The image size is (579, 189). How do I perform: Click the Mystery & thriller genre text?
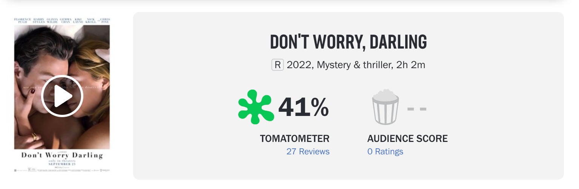click(354, 65)
